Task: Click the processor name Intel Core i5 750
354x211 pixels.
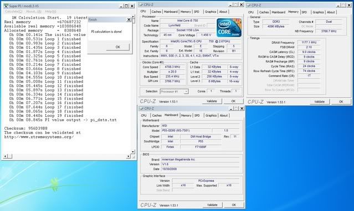Action: pos(188,20)
